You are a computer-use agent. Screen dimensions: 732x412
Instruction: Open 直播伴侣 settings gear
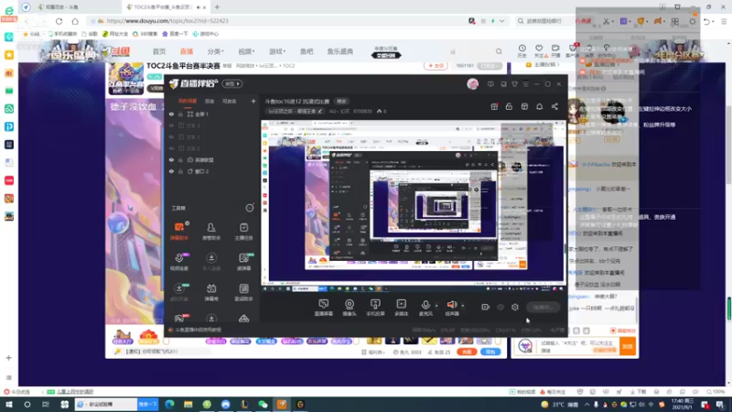pyautogui.click(x=515, y=307)
